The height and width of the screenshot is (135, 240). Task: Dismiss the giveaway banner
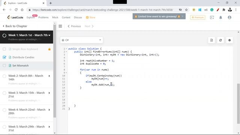(183, 16)
